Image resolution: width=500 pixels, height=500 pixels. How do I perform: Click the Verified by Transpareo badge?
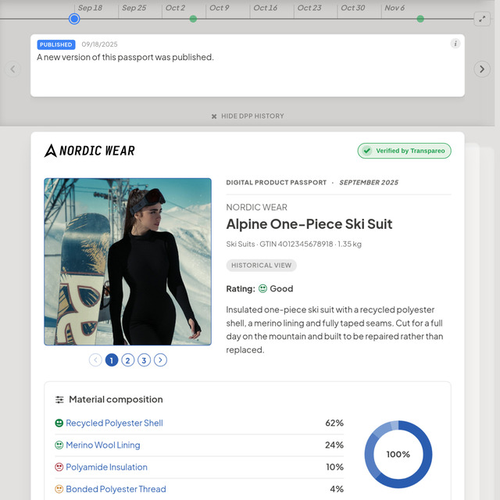pos(404,151)
